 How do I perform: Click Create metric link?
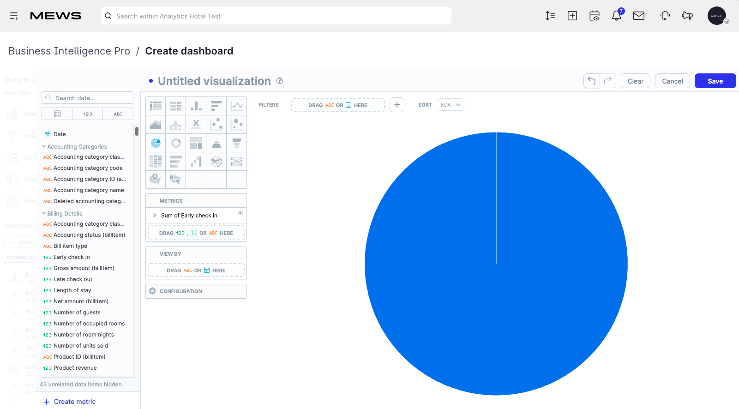70,402
